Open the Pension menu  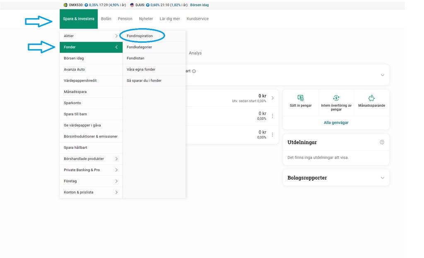125,19
